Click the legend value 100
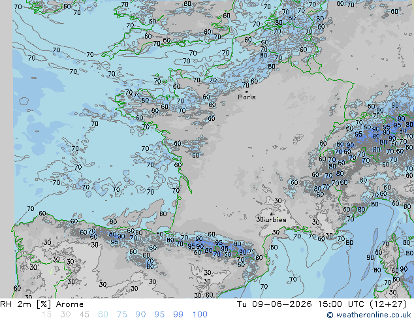This screenshot has height=320, width=414. (200, 315)
